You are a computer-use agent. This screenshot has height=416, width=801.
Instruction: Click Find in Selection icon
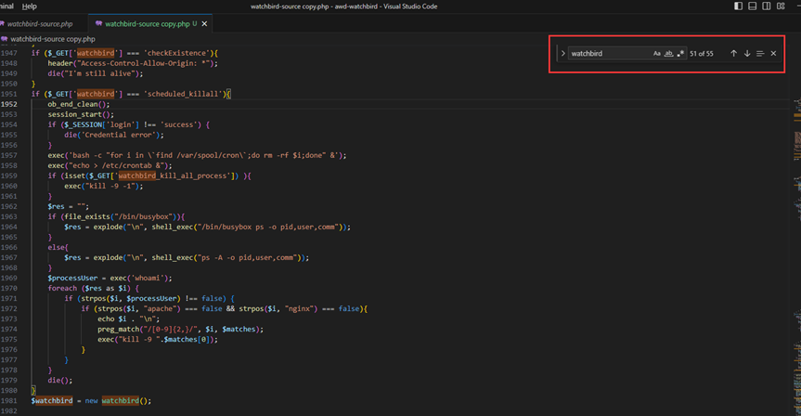pyautogui.click(x=760, y=54)
